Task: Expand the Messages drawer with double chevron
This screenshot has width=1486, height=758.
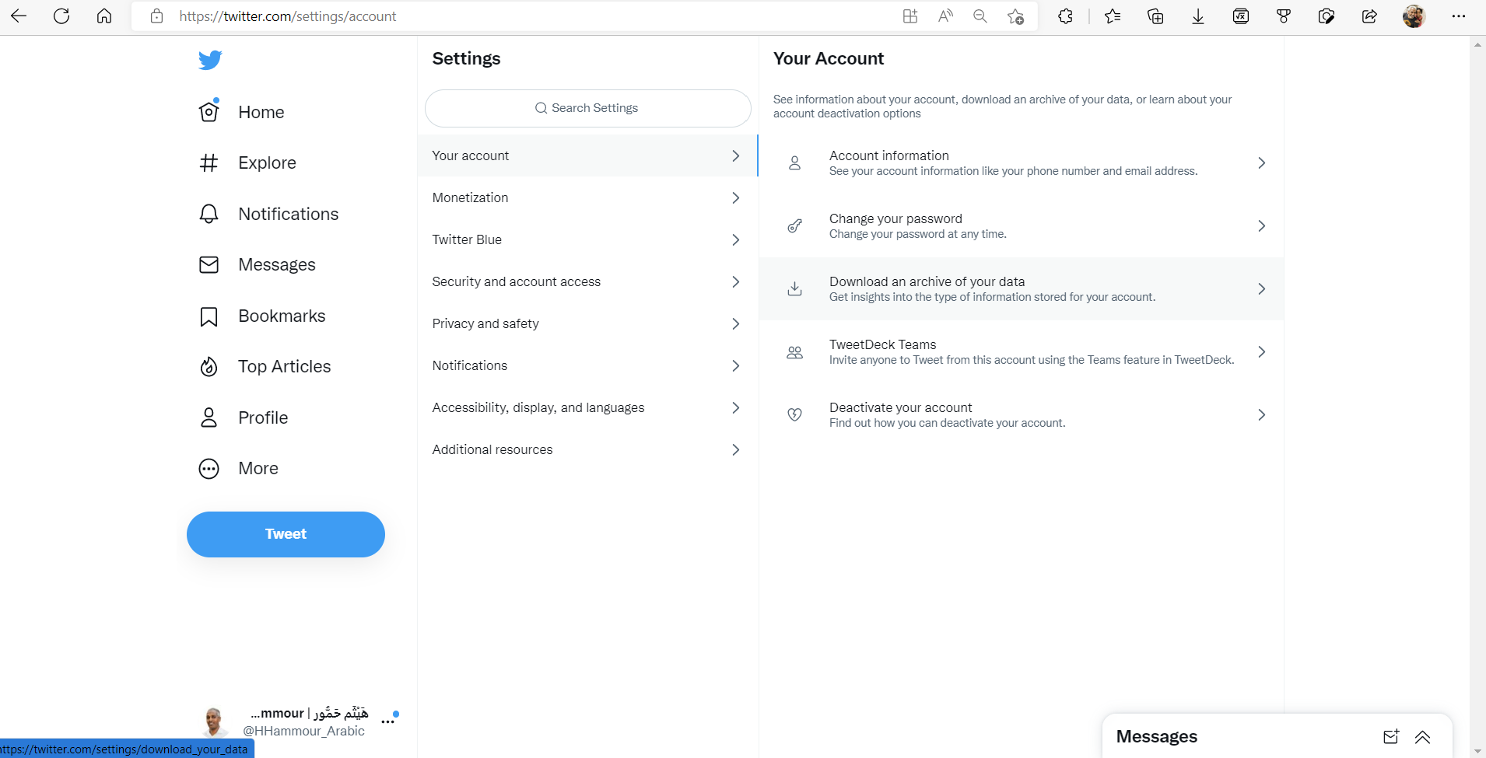Action: coord(1422,737)
